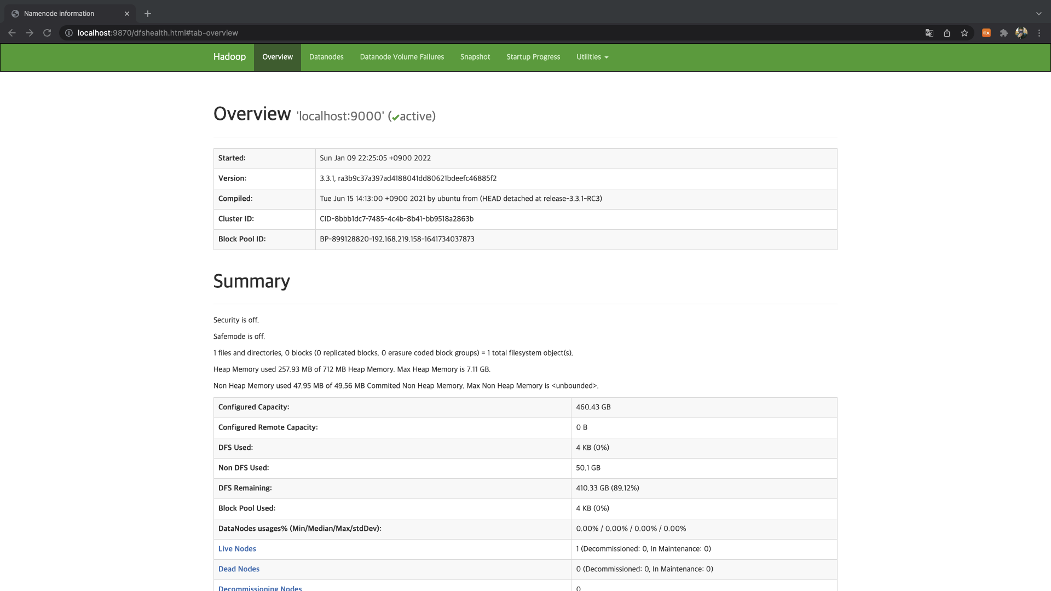Click the Cluster ID label cell

pos(264,219)
